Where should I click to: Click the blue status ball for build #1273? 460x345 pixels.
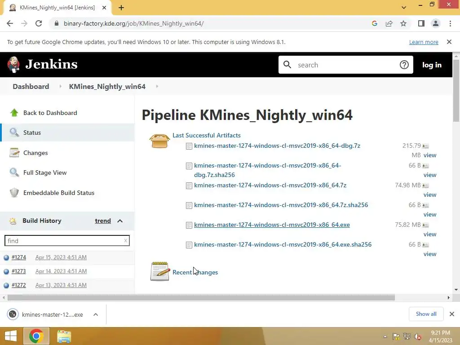coord(6,272)
